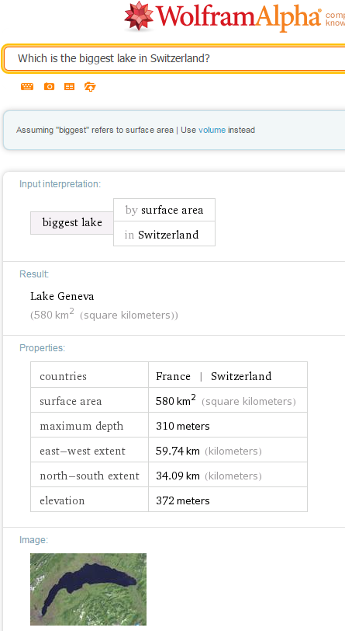Click 'in Switzerland' interpretation cell

[164, 235]
